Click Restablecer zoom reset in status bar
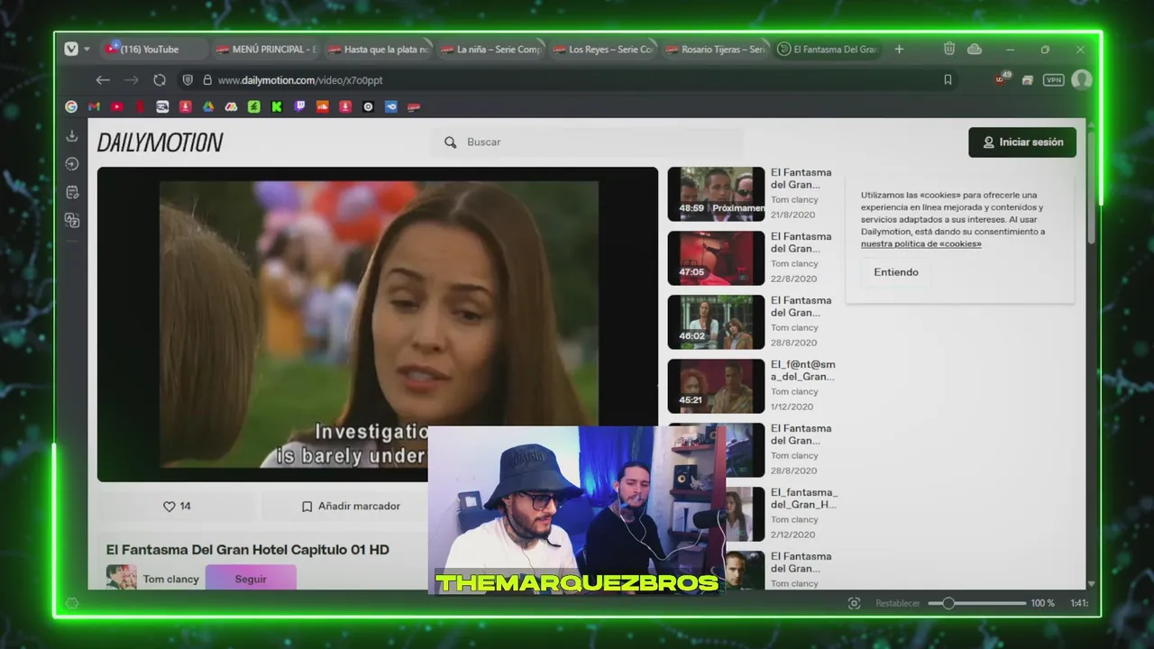Image resolution: width=1154 pixels, height=649 pixels. pyautogui.click(x=898, y=603)
